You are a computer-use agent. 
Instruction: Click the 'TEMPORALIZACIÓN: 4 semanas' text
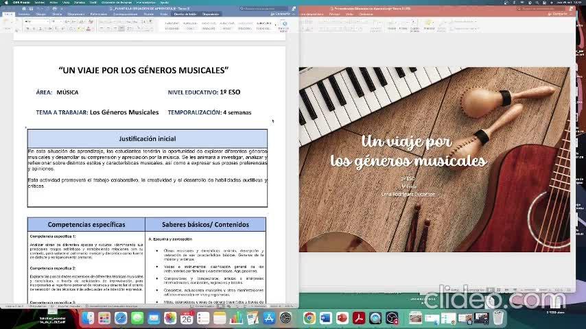[x=209, y=112]
